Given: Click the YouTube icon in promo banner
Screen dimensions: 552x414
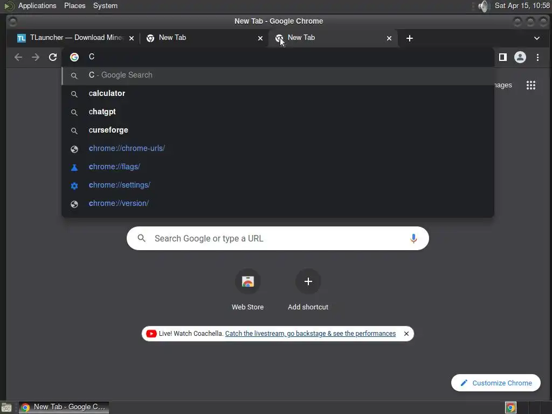Looking at the screenshot, I should coord(151,333).
